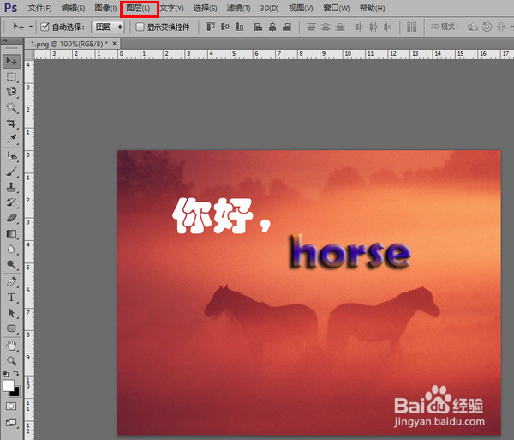Click Auto-Align Layers icon

[x=412, y=27]
